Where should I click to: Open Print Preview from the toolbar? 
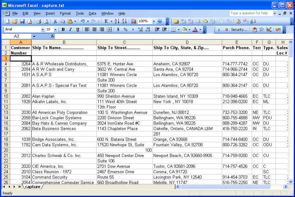(x=46, y=21)
